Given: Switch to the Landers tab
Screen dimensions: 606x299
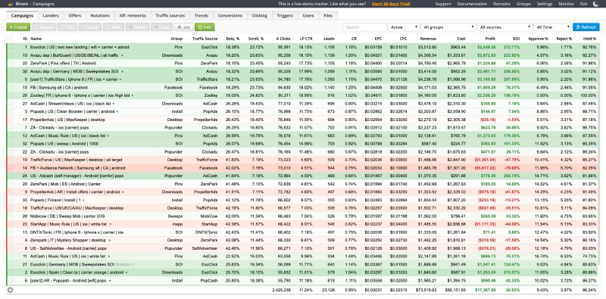Looking at the screenshot, I should pos(51,15).
